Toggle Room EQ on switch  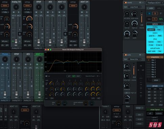click(47, 76)
